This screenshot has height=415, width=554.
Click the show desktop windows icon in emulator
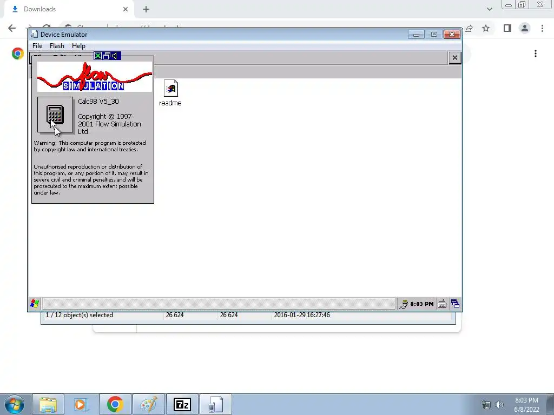[x=455, y=304]
